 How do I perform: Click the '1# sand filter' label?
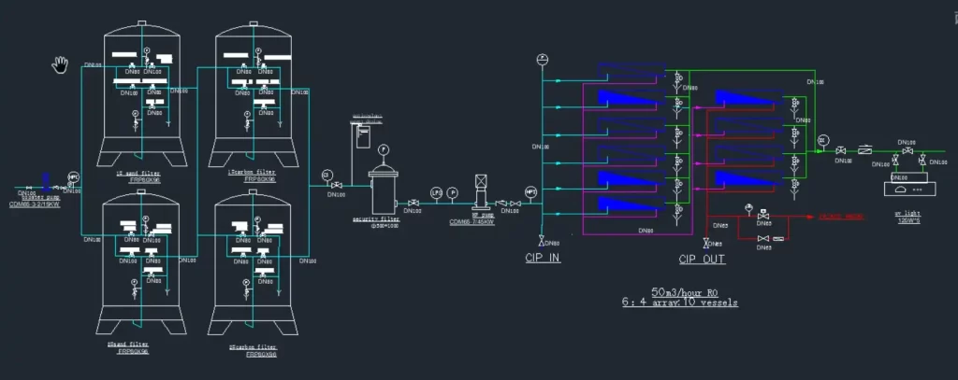click(137, 175)
